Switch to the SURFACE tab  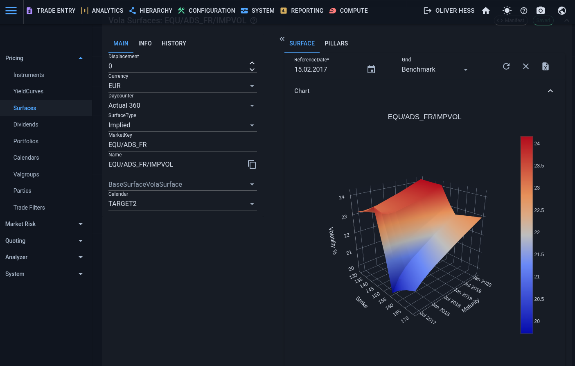302,43
